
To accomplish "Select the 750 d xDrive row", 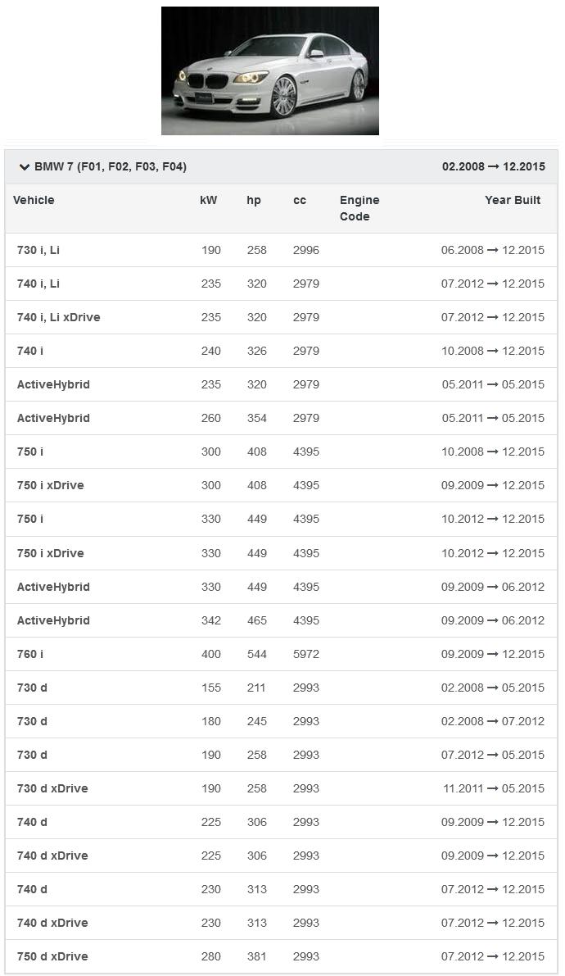I will click(x=52, y=956).
